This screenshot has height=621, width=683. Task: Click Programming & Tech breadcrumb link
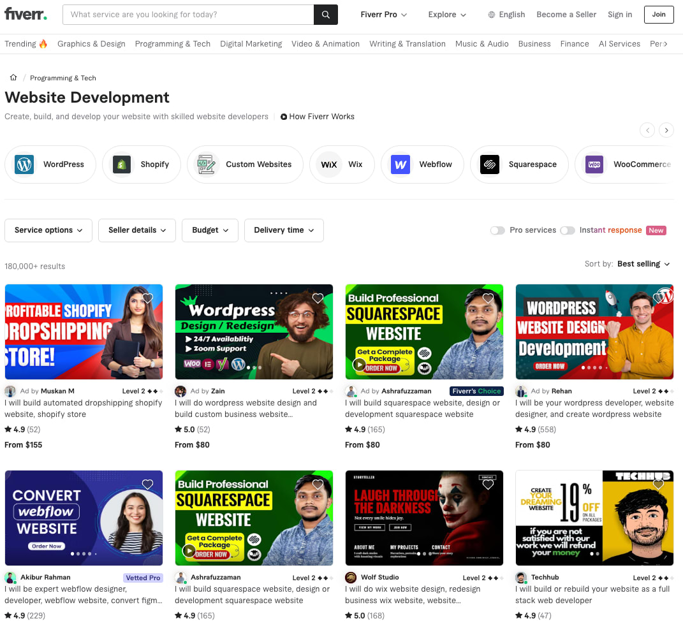62,78
